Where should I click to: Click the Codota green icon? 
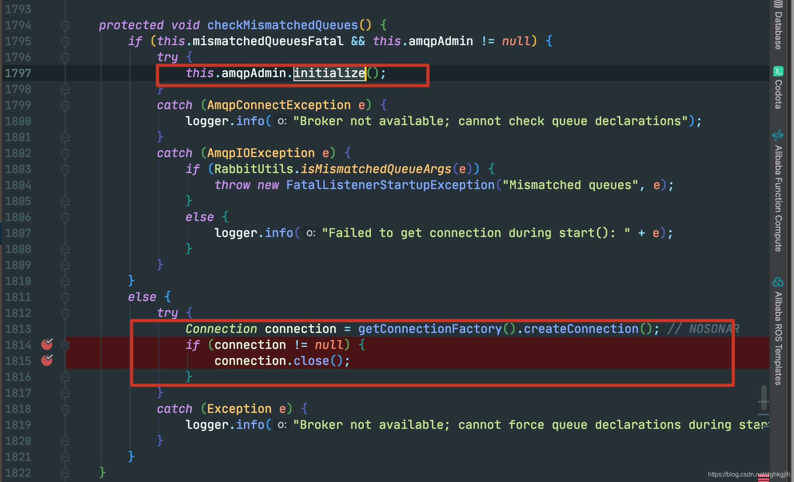pos(778,71)
